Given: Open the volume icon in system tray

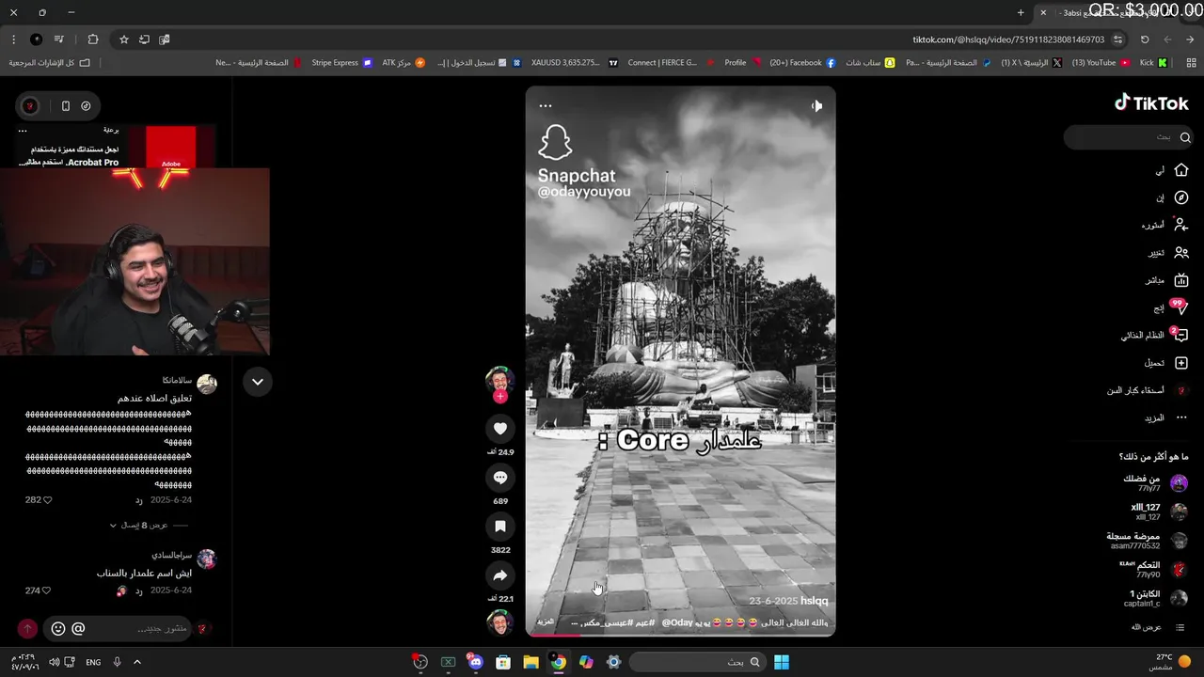Looking at the screenshot, I should coord(54,662).
